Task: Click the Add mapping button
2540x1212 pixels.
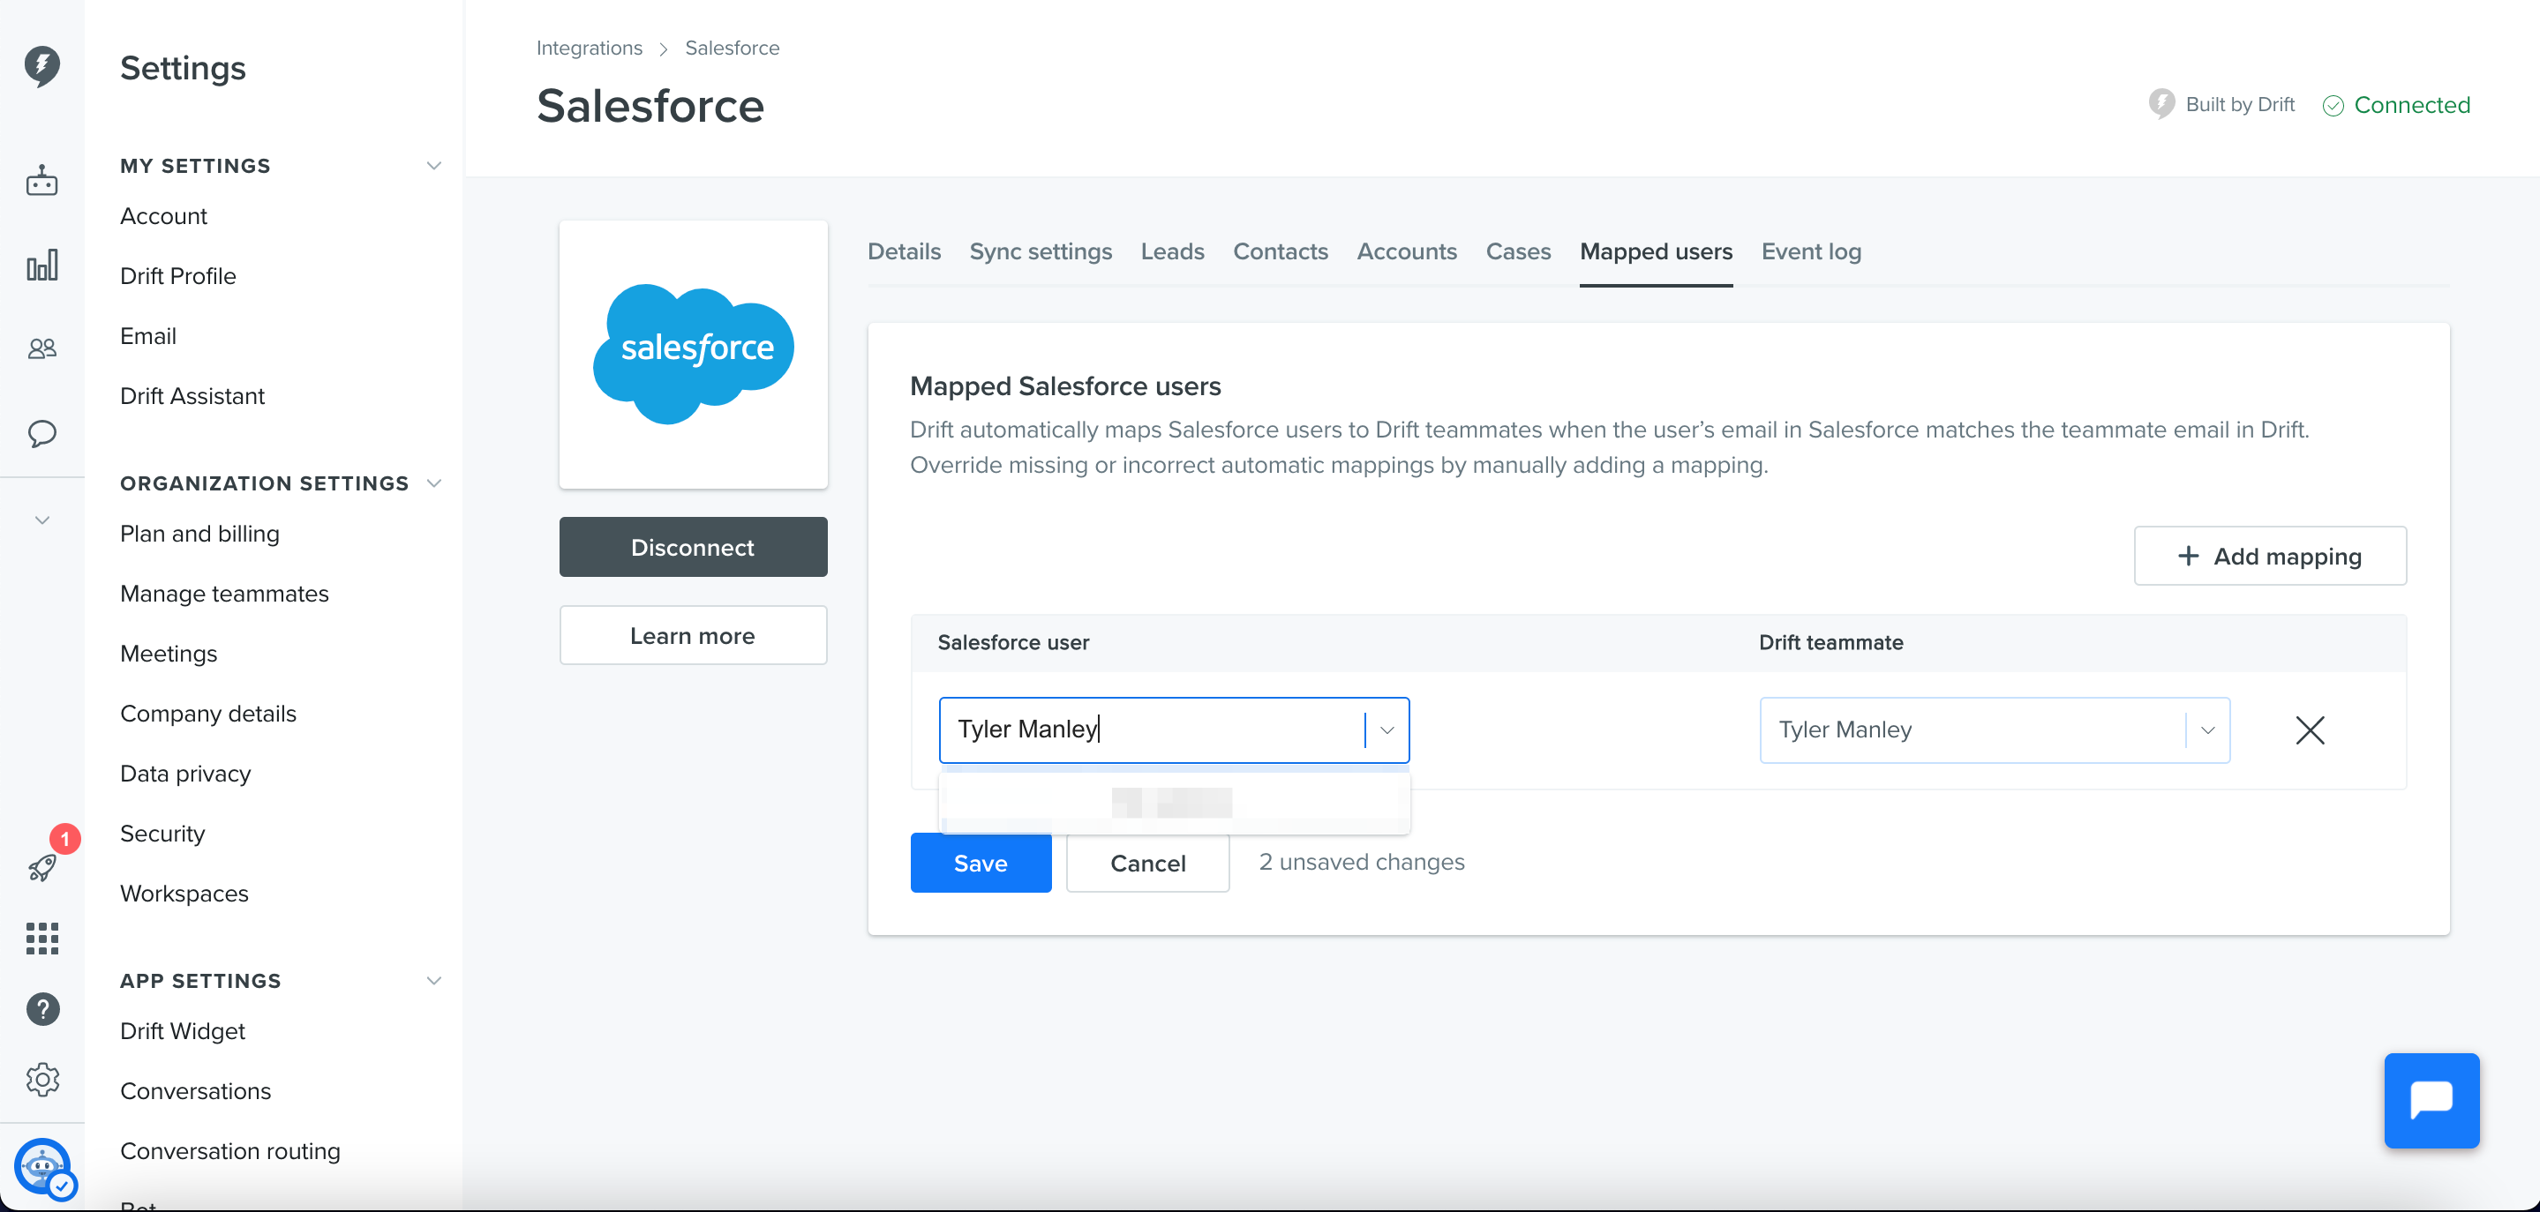Action: [x=2270, y=556]
